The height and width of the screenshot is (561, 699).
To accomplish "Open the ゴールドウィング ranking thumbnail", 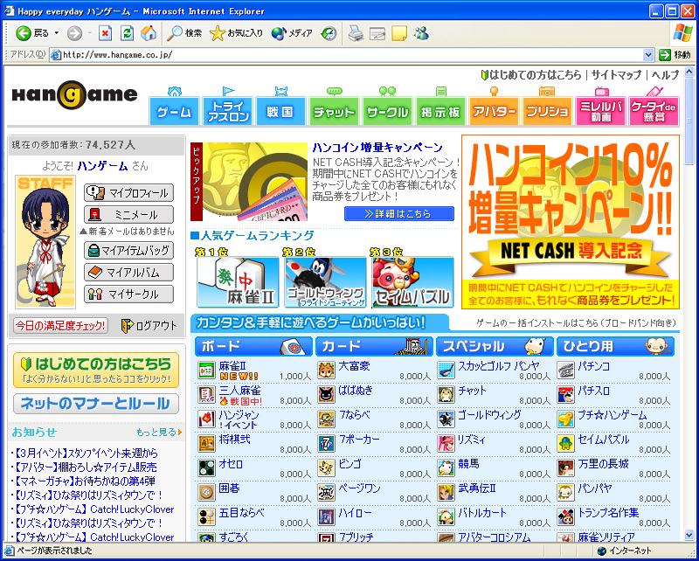I will (325, 282).
